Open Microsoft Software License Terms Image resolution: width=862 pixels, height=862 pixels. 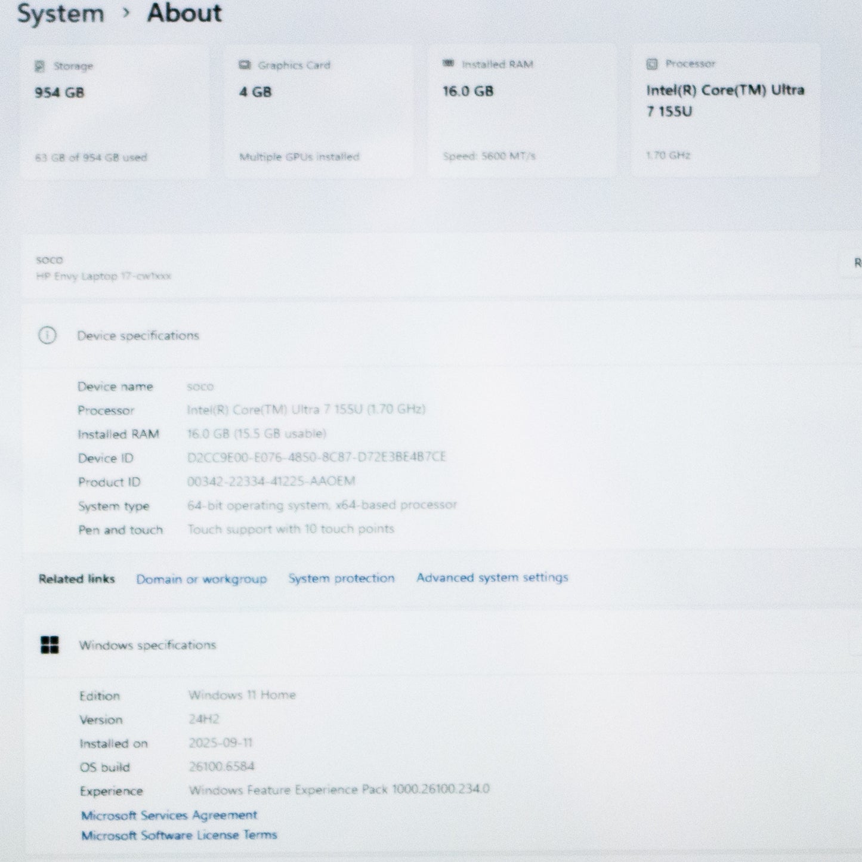pos(179,835)
